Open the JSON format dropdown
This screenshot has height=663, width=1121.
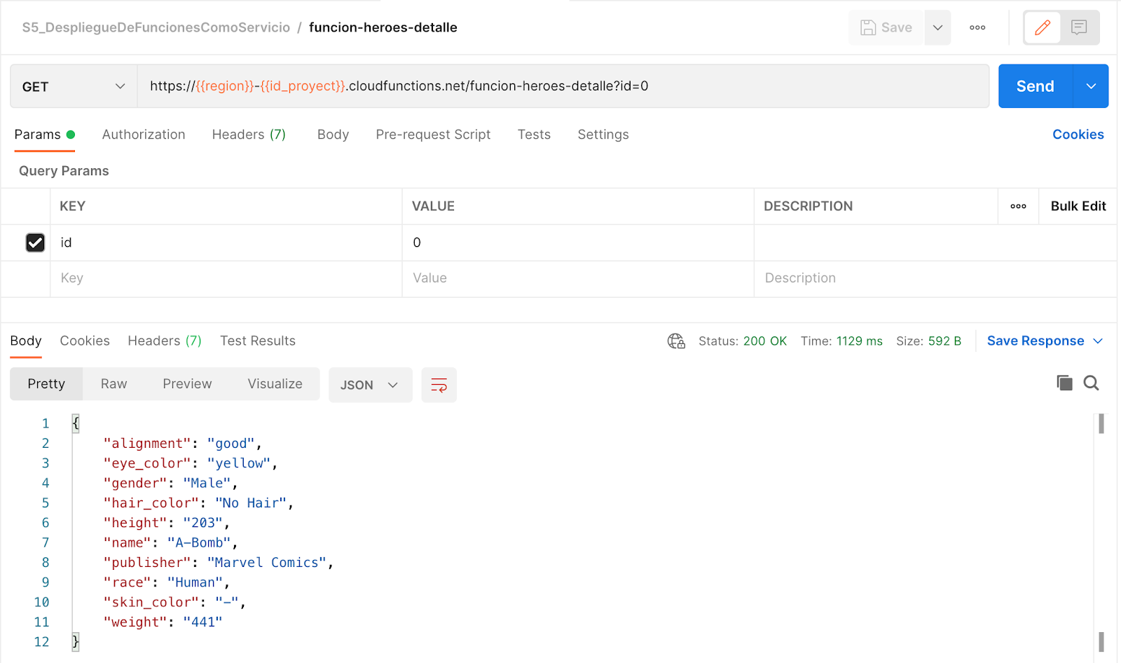tap(370, 385)
